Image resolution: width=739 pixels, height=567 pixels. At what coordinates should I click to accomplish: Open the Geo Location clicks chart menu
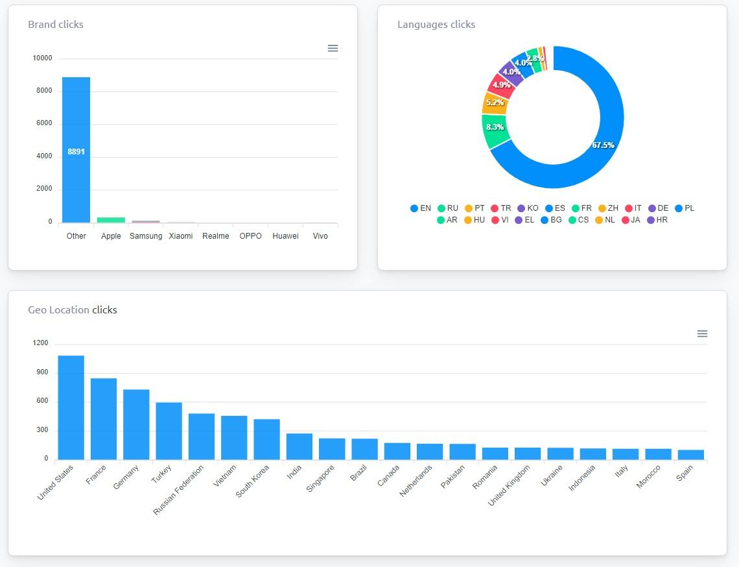[x=702, y=333]
